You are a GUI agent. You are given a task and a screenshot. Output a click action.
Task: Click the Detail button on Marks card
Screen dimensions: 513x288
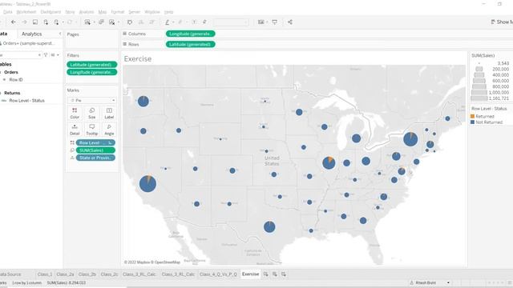click(75, 130)
